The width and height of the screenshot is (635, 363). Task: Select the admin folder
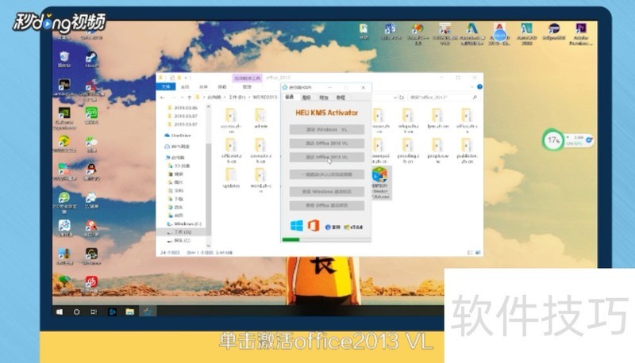tap(260, 118)
